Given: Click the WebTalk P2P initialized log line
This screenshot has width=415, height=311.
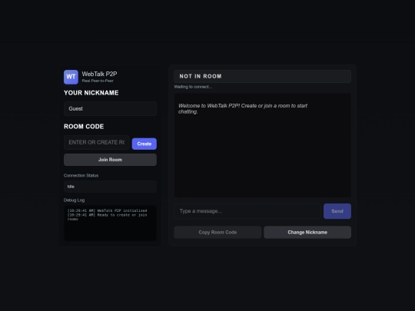Looking at the screenshot, I should coord(107,210).
